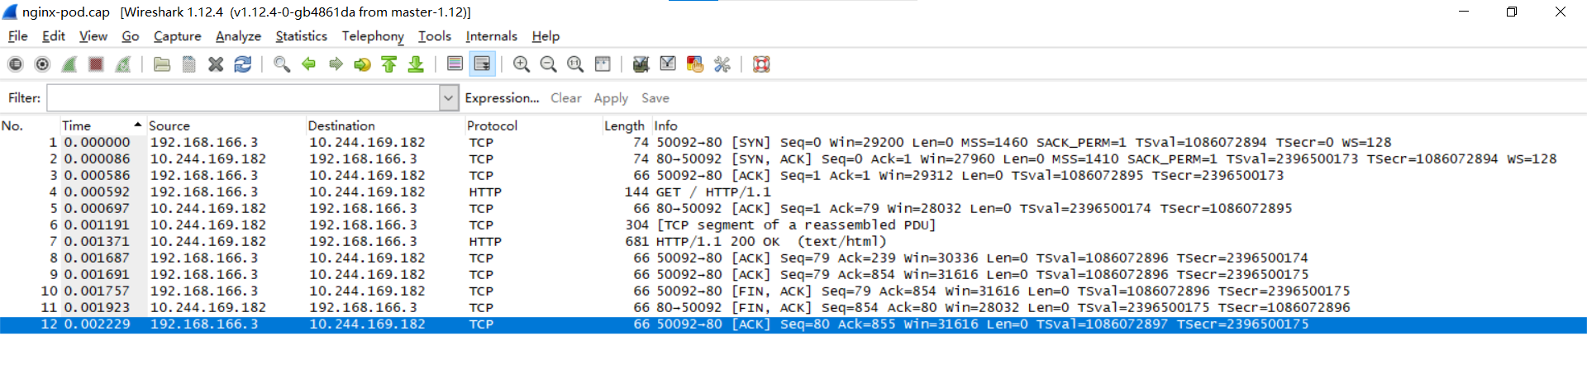Start a new live capture (shark fin)

[x=69, y=64]
